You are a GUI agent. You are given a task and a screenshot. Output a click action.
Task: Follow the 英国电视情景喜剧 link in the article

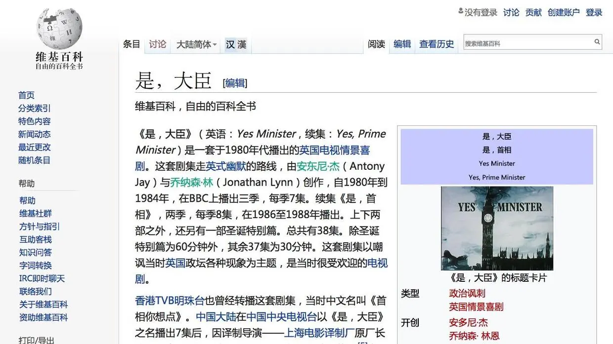pos(335,150)
